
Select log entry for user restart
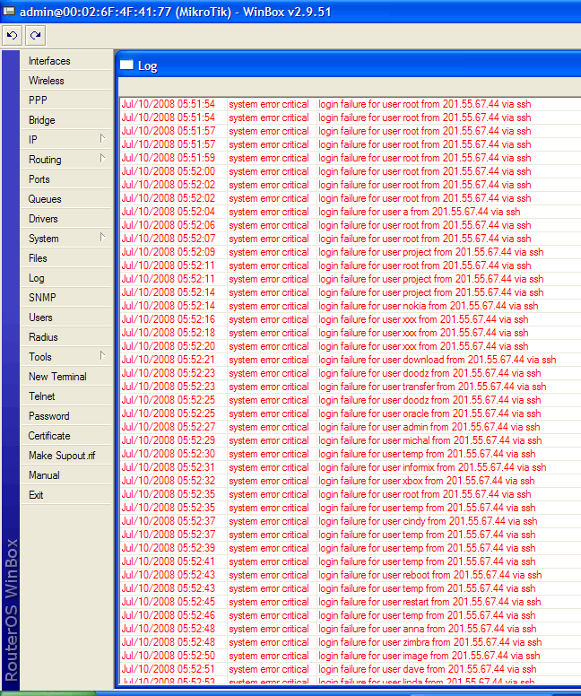coord(351,602)
